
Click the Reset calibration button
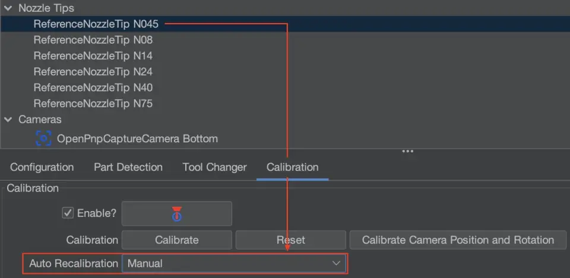point(290,240)
